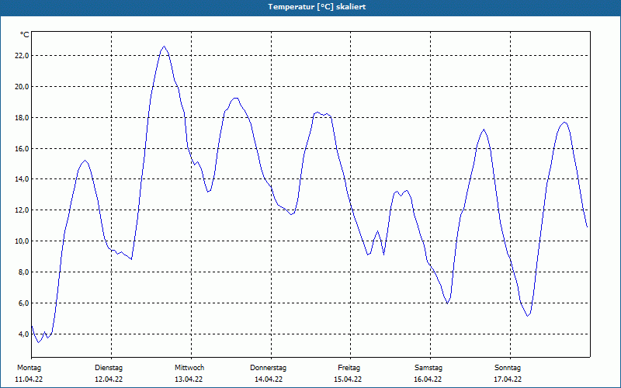Click the 18,0 axis label
The image size is (621, 388).
tap(22, 118)
